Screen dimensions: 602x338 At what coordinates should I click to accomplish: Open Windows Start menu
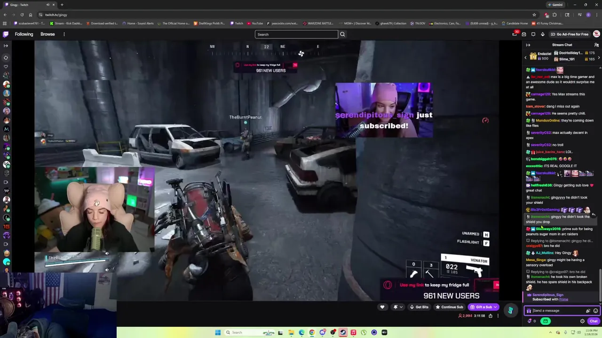point(218,332)
